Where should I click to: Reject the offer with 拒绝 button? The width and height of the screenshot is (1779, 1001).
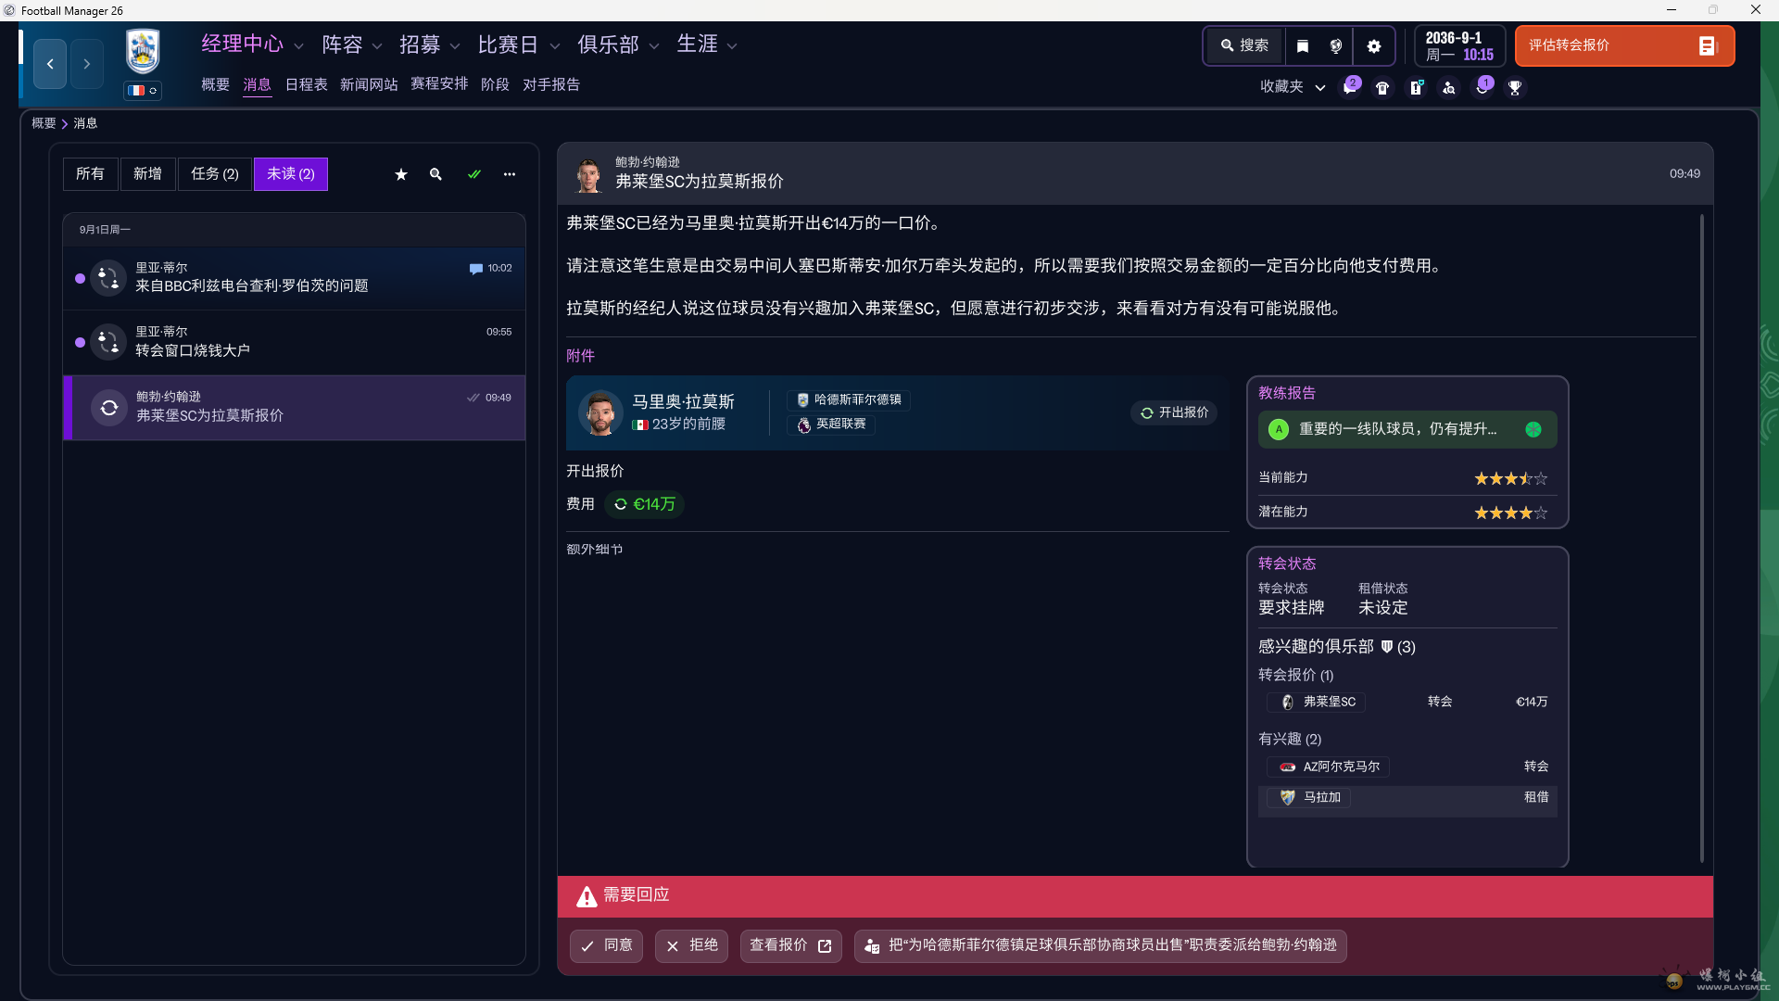(691, 945)
